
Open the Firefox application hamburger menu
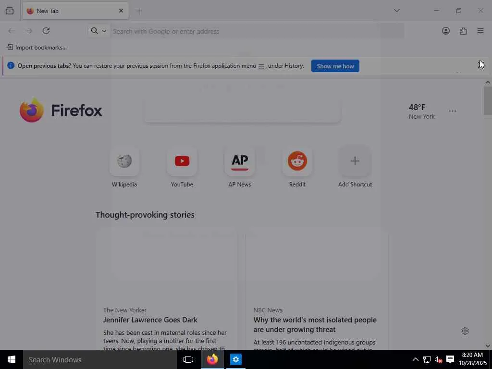click(480, 31)
